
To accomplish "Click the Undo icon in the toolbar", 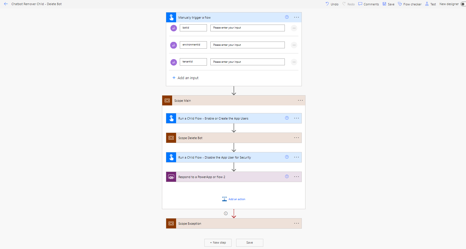I will pyautogui.click(x=327, y=4).
